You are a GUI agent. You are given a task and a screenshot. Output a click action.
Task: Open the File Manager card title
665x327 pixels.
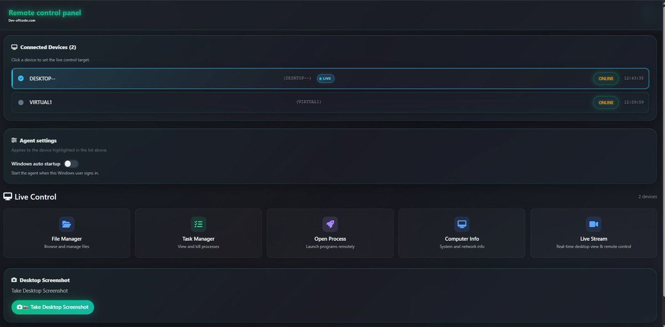67,239
